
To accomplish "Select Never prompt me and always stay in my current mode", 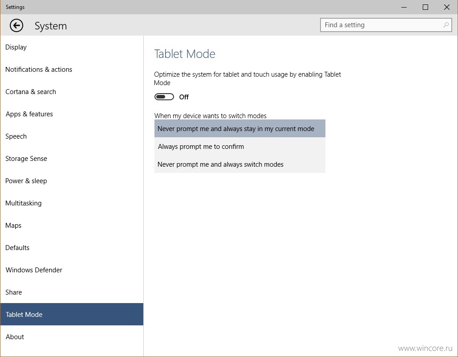I will 240,129.
